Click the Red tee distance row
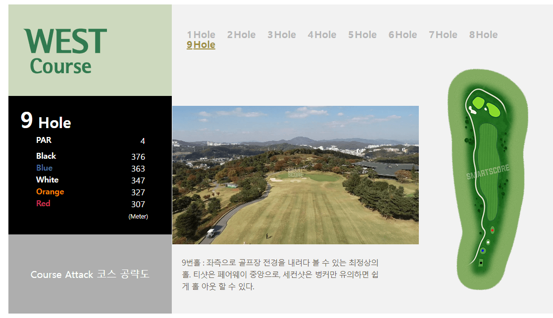Viewport: 553px width, 318px height. tap(89, 203)
